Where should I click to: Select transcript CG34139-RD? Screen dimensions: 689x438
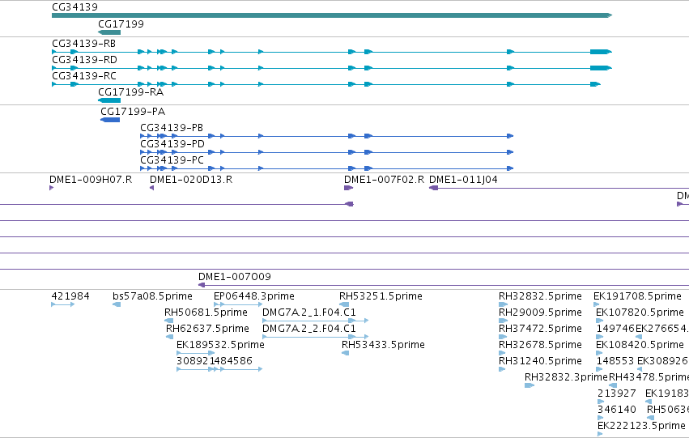332,68
